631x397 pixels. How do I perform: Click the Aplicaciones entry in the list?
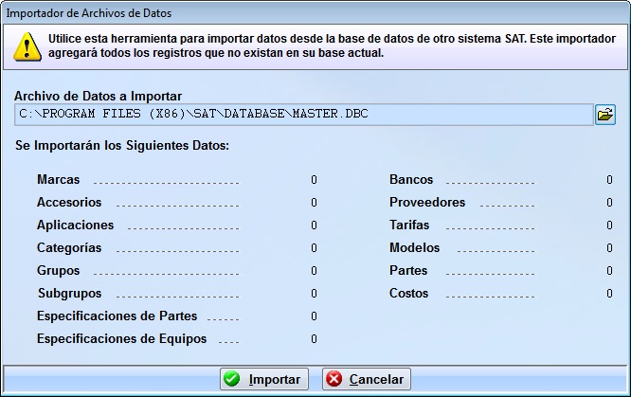(x=75, y=225)
